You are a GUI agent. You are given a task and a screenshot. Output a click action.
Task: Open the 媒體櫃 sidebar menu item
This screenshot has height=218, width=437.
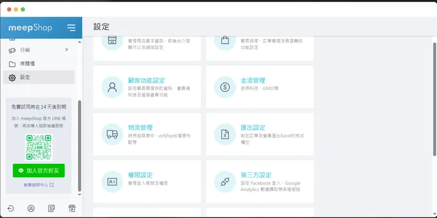point(39,64)
